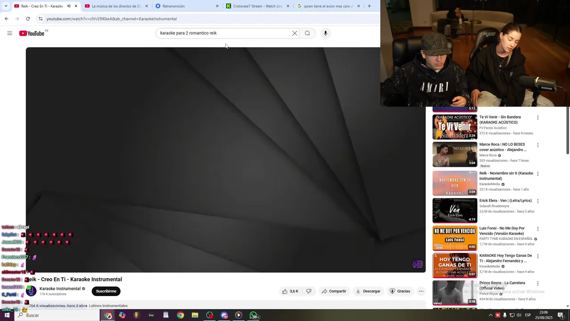This screenshot has width=570, height=321.
Task: Open options for Luis Fonsi karaoke video
Action: [537, 229]
